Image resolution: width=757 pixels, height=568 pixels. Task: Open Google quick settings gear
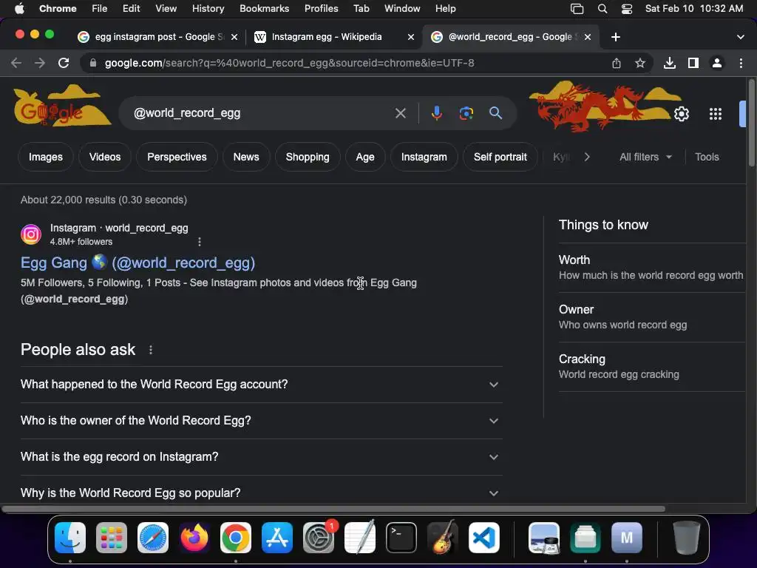point(681,114)
